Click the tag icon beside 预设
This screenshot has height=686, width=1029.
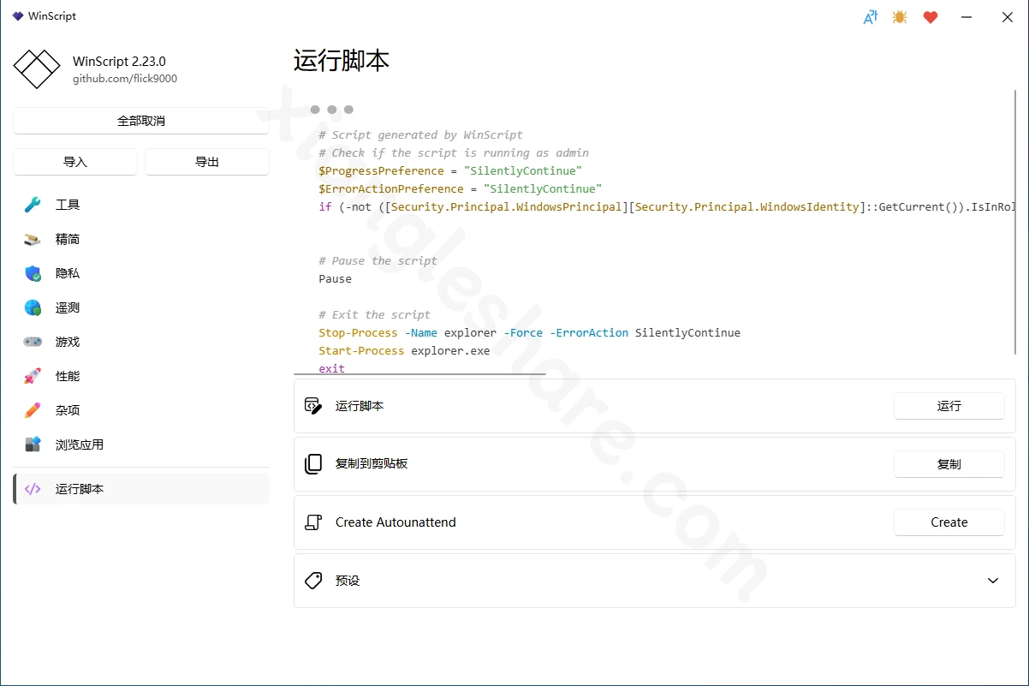pos(313,581)
